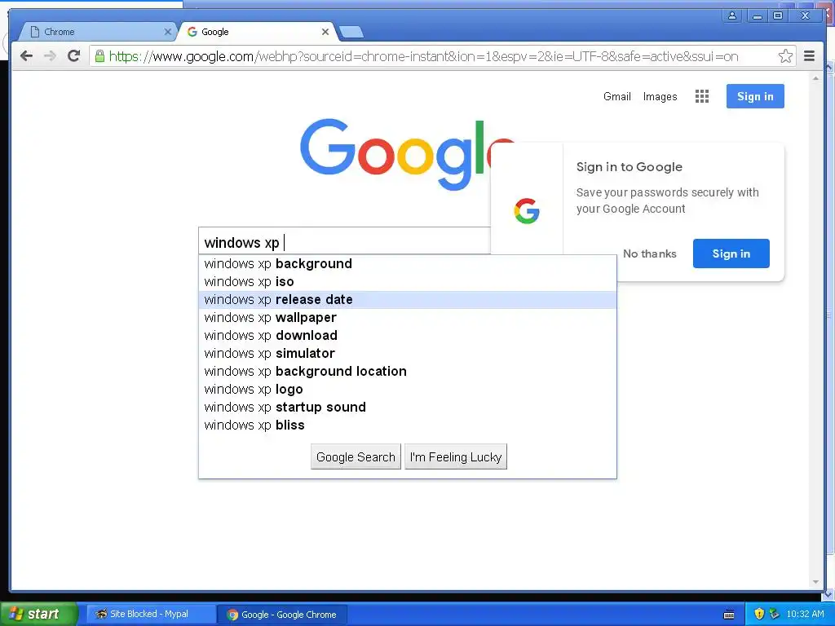The width and height of the screenshot is (835, 626).
Task: Click the page scrollbar up arrow
Action: pyautogui.click(x=815, y=78)
